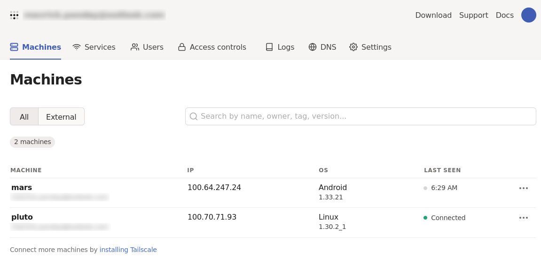541x267 pixels.
Task: Select the All filter toggle
Action: coord(24,117)
